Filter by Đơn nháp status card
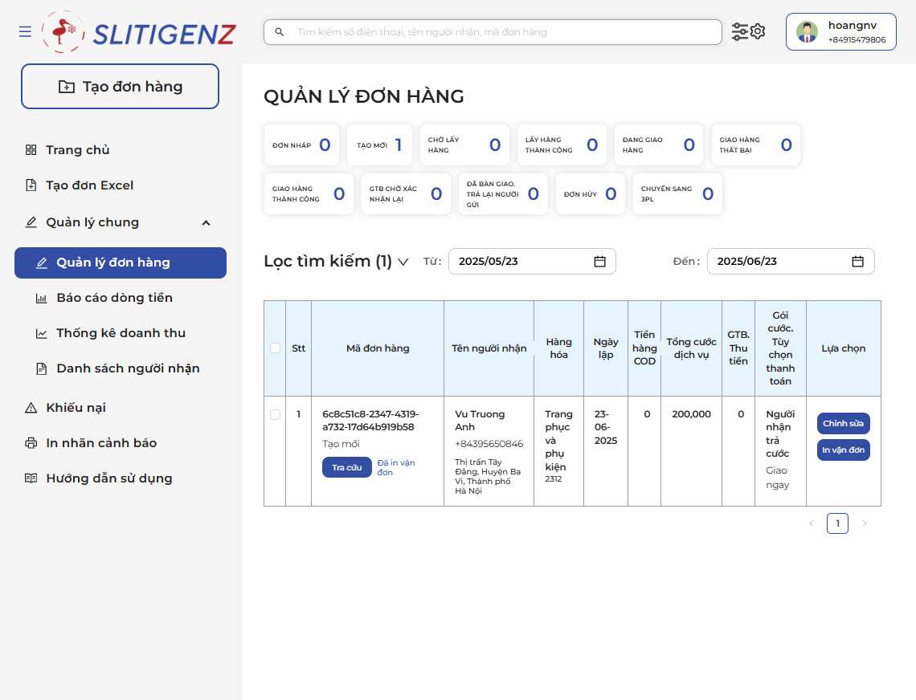 [301, 144]
